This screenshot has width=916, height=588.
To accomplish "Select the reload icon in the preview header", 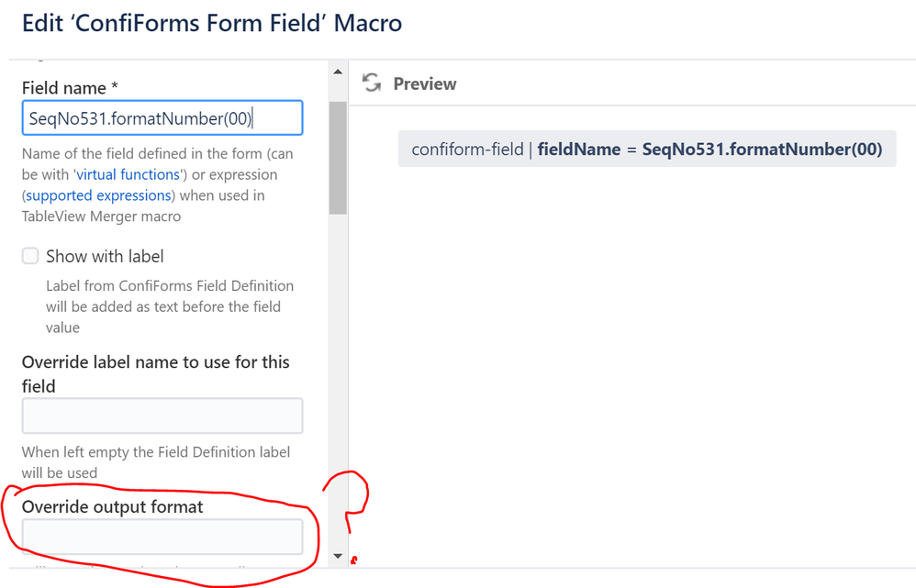I will pyautogui.click(x=372, y=83).
